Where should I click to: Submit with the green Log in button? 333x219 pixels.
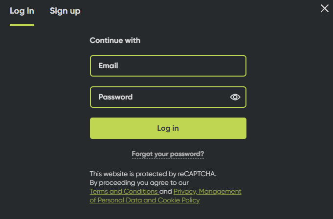tap(168, 128)
